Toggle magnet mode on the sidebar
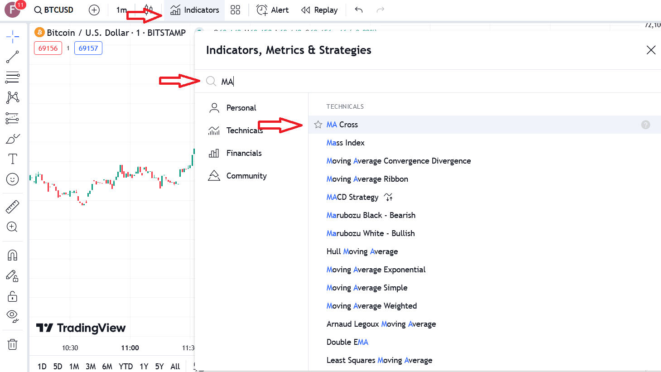Viewport: 661px width, 372px height. pyautogui.click(x=12, y=255)
